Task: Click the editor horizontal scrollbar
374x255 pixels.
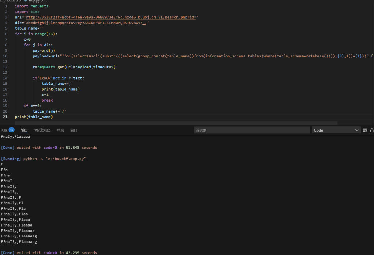Action: tap(176, 123)
